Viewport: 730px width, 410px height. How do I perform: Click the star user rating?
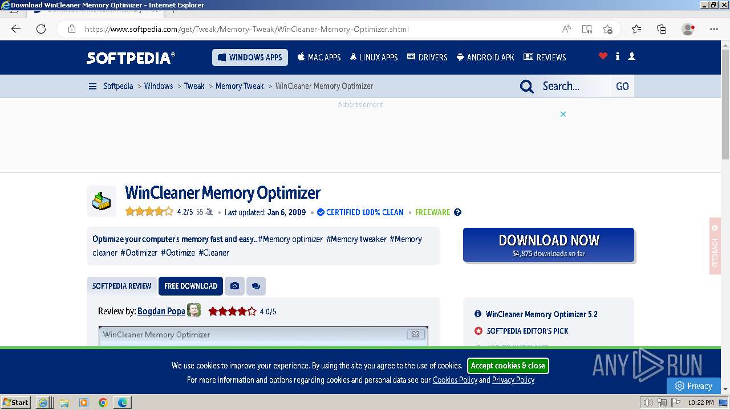point(149,212)
